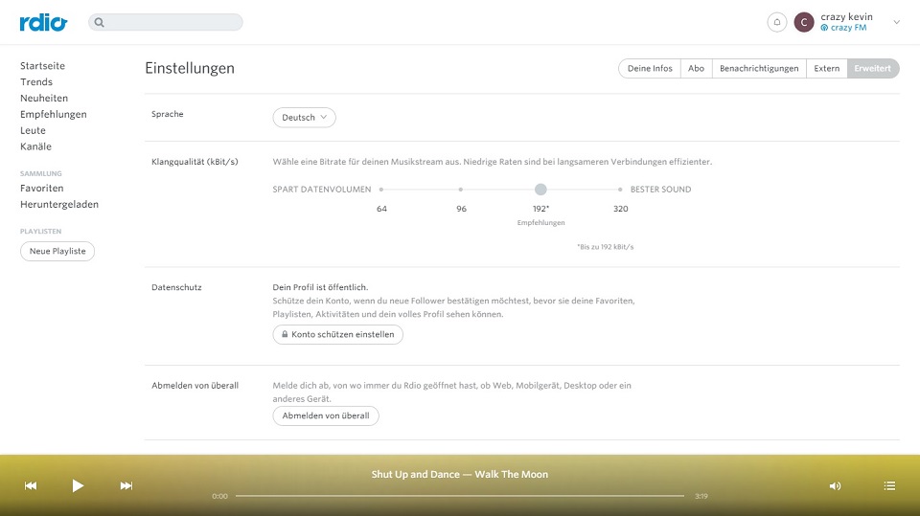This screenshot has height=516, width=920.
Task: Open the Deine Infos tab
Action: [x=650, y=69]
